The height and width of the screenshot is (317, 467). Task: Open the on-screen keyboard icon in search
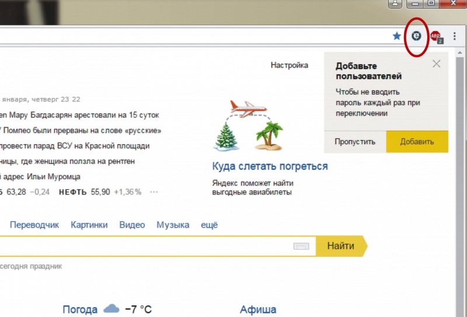(301, 246)
